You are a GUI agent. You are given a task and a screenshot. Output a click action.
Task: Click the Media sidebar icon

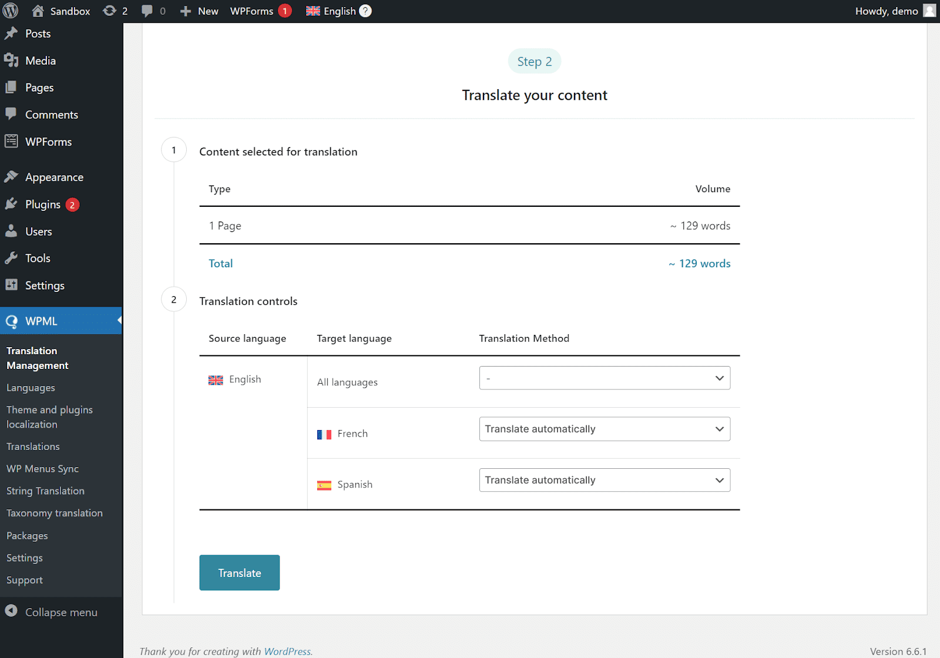point(11,61)
